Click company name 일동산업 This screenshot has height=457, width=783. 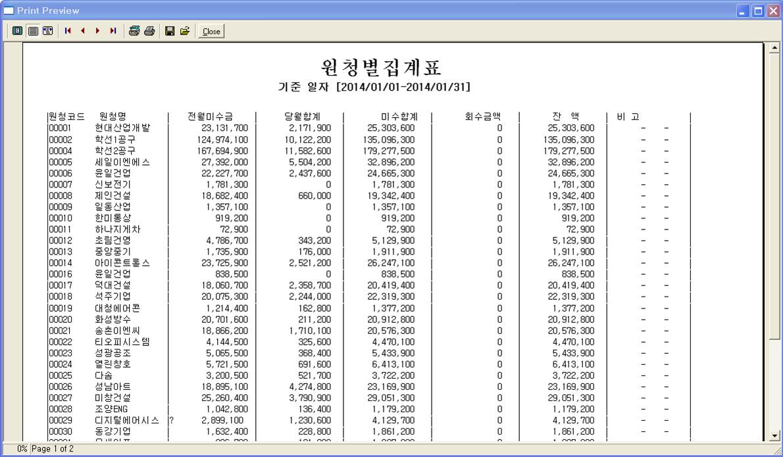click(113, 207)
